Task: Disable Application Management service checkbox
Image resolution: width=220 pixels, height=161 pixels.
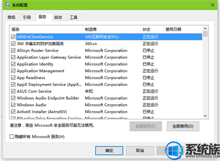Action: tap(13, 71)
